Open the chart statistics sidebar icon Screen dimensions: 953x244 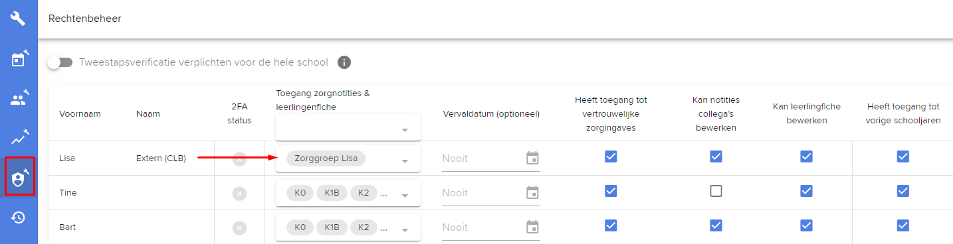[19, 139]
